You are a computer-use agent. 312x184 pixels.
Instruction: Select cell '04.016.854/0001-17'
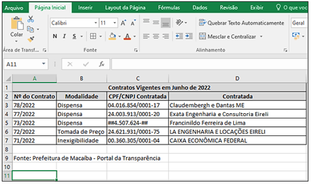tap(138, 105)
